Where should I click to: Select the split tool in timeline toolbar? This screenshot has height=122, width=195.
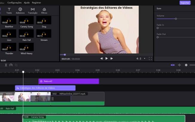pyautogui.click(x=6, y=65)
